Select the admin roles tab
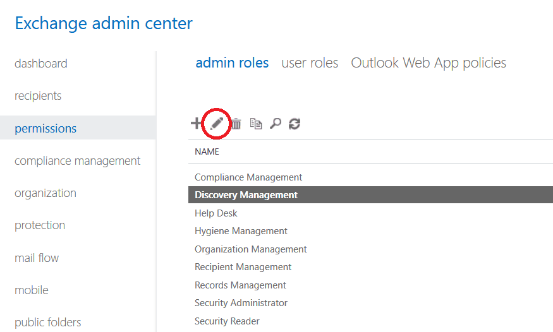This screenshot has height=332, width=553. pos(232,63)
